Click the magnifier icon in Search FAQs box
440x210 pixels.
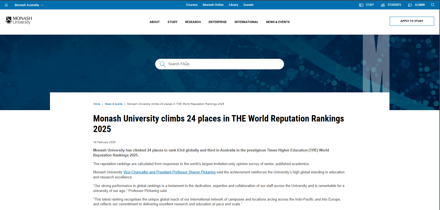point(162,64)
